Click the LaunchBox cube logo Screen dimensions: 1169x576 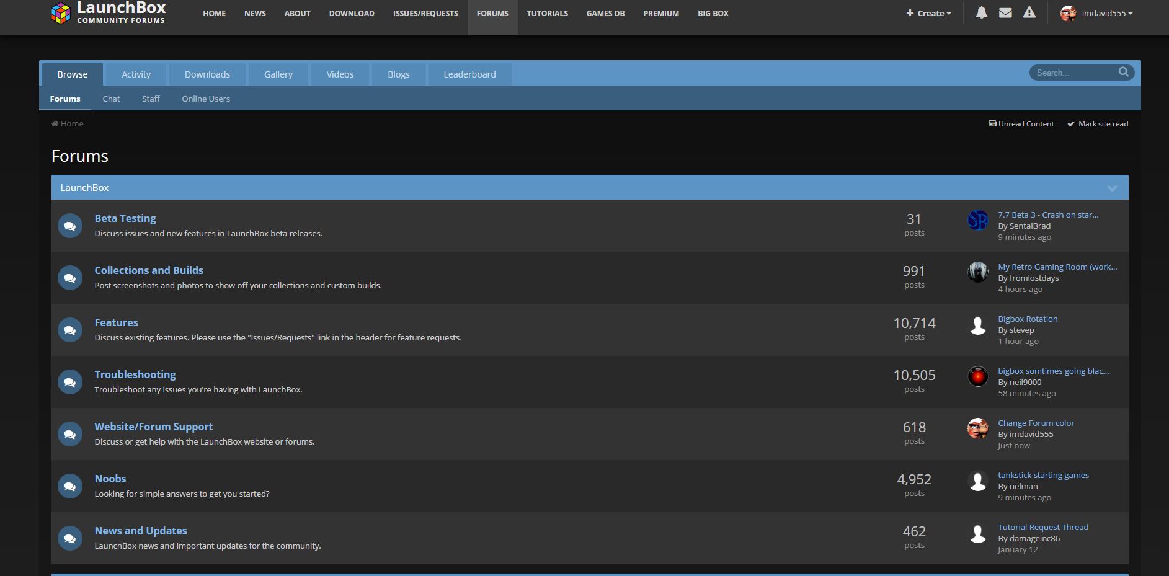click(60, 13)
